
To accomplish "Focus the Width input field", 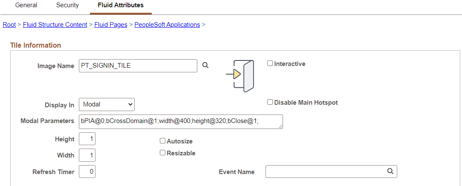I will pos(87,155).
